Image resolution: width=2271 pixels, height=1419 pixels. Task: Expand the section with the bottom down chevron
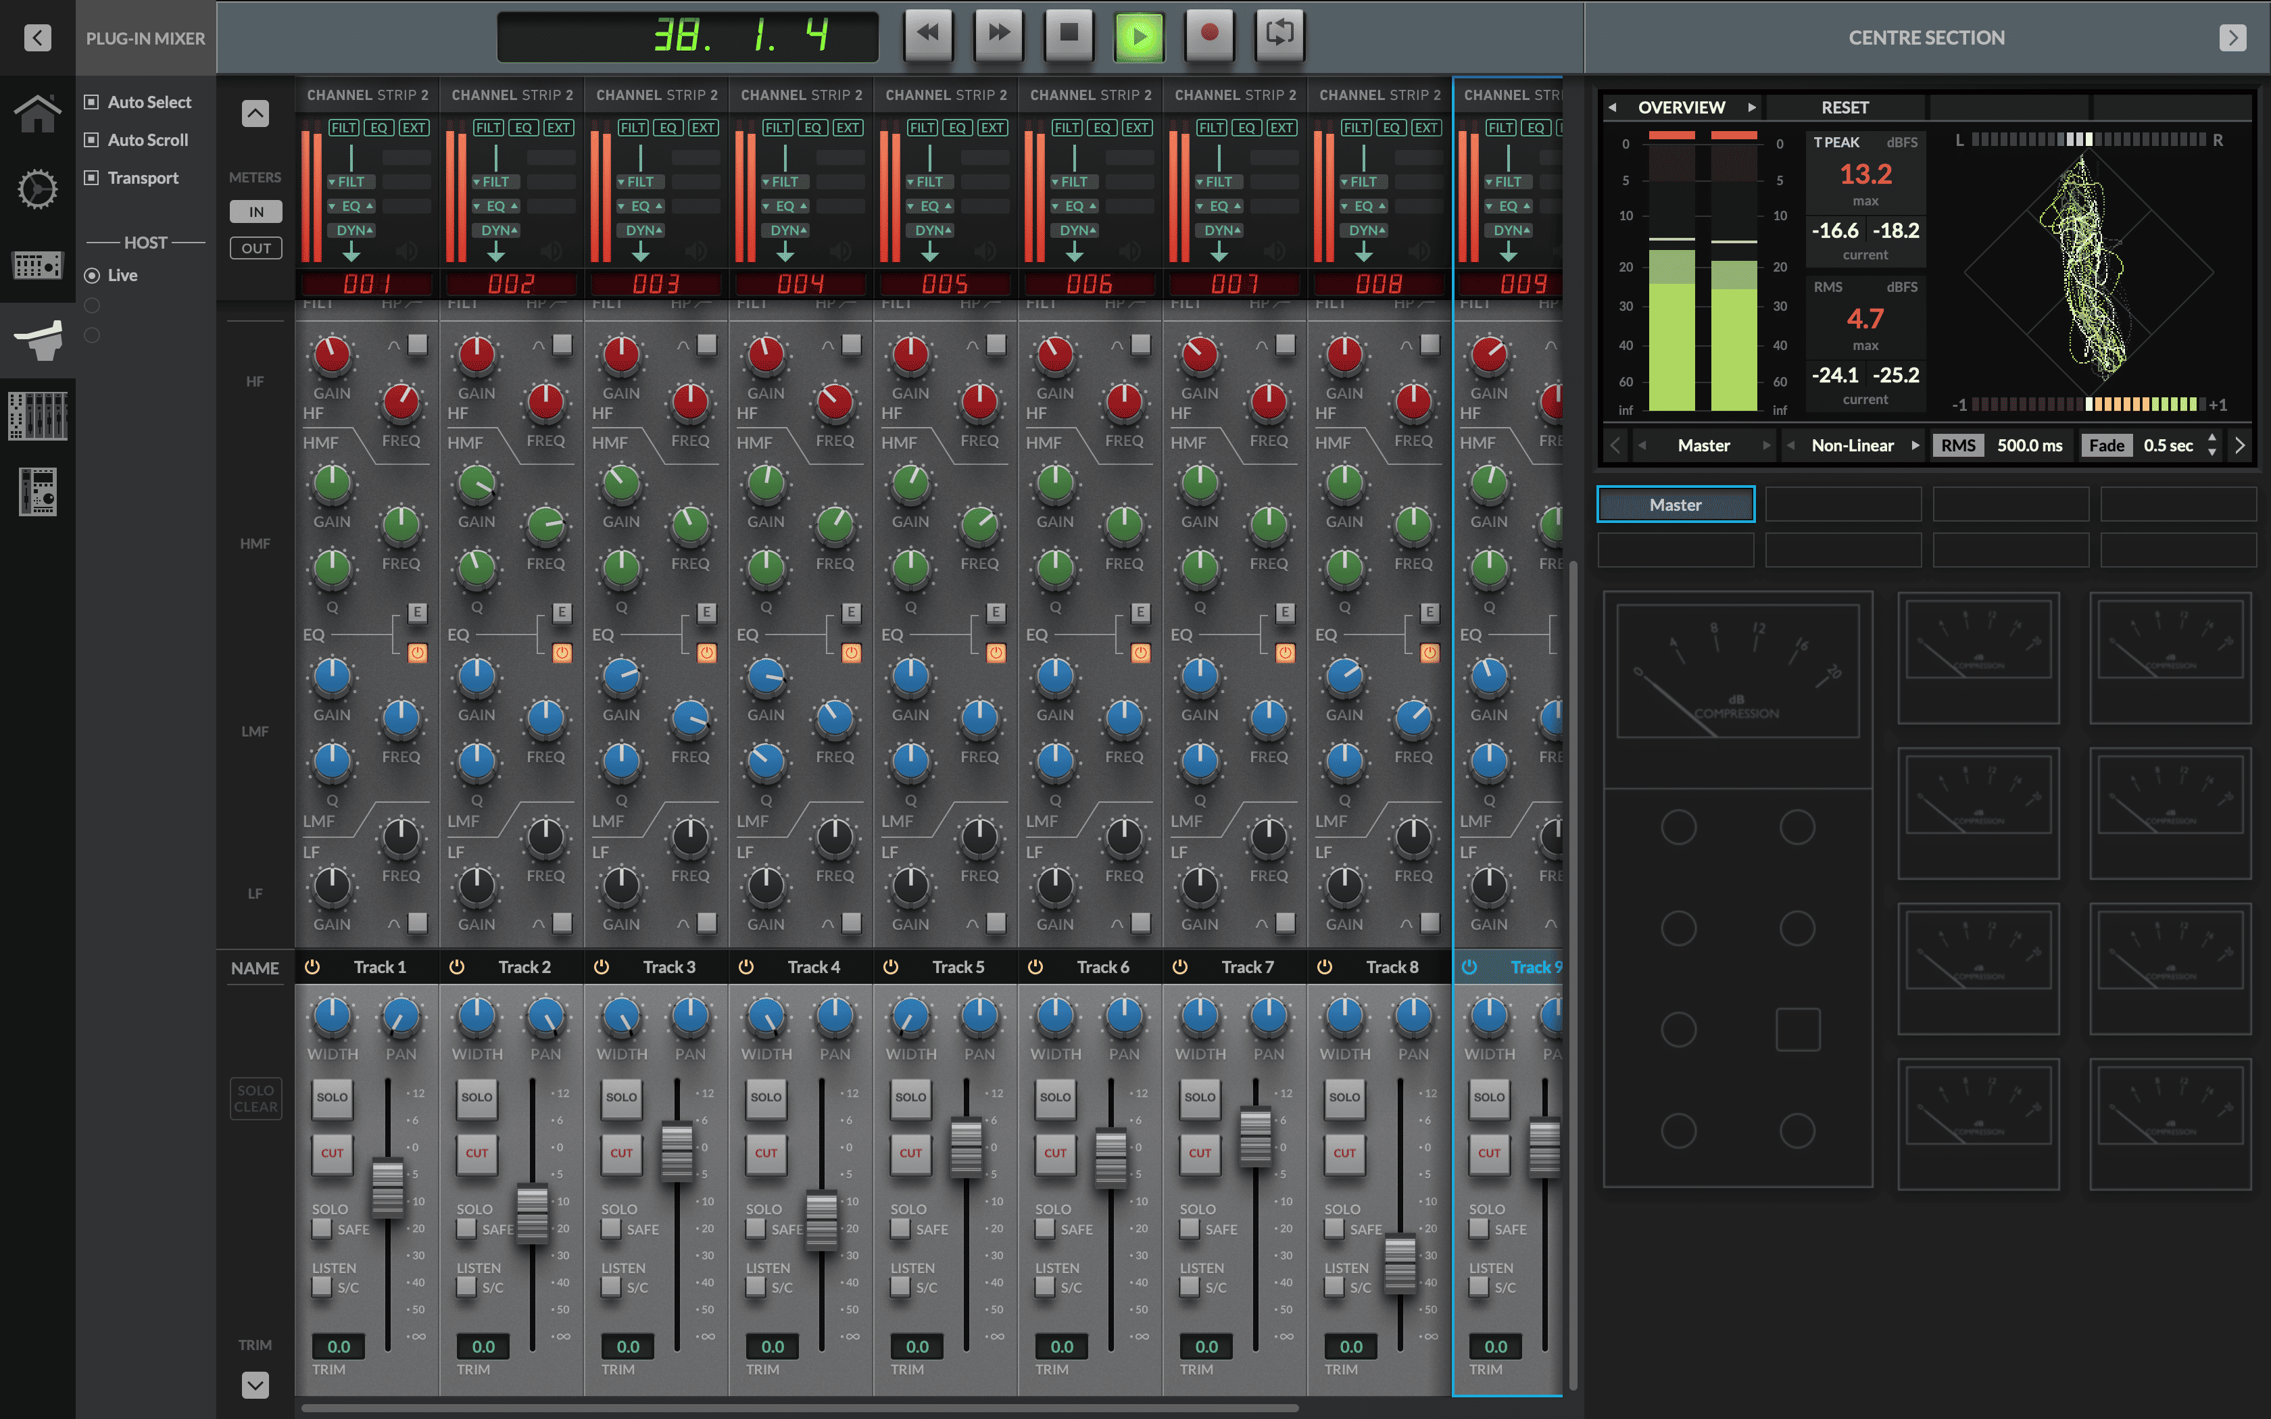pos(255,1385)
